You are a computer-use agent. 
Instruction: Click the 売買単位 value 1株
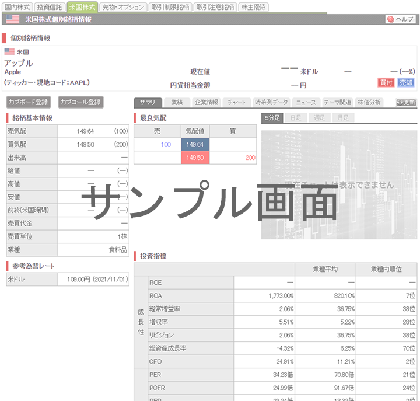[123, 236]
